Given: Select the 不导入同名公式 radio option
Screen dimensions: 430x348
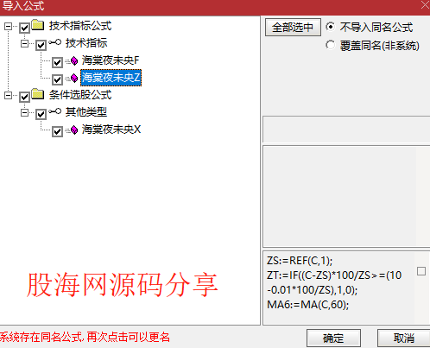Looking at the screenshot, I should point(330,27).
